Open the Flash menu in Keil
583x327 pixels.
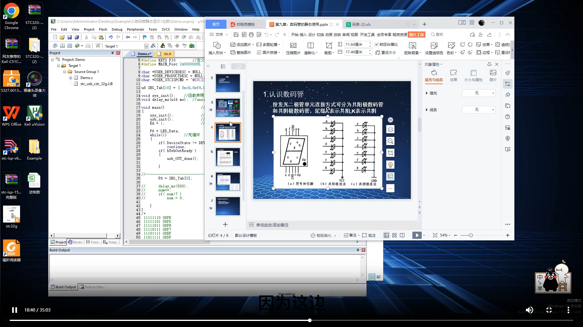[x=103, y=29]
